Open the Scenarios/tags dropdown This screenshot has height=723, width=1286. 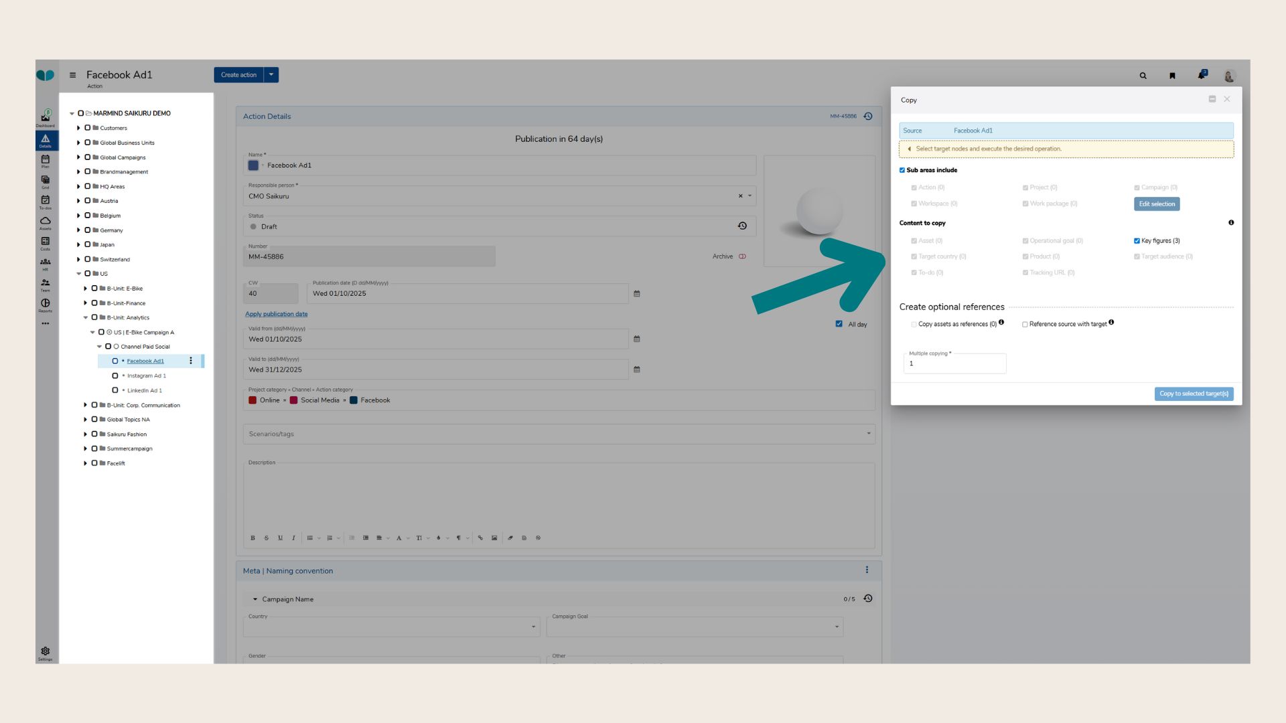tap(869, 434)
